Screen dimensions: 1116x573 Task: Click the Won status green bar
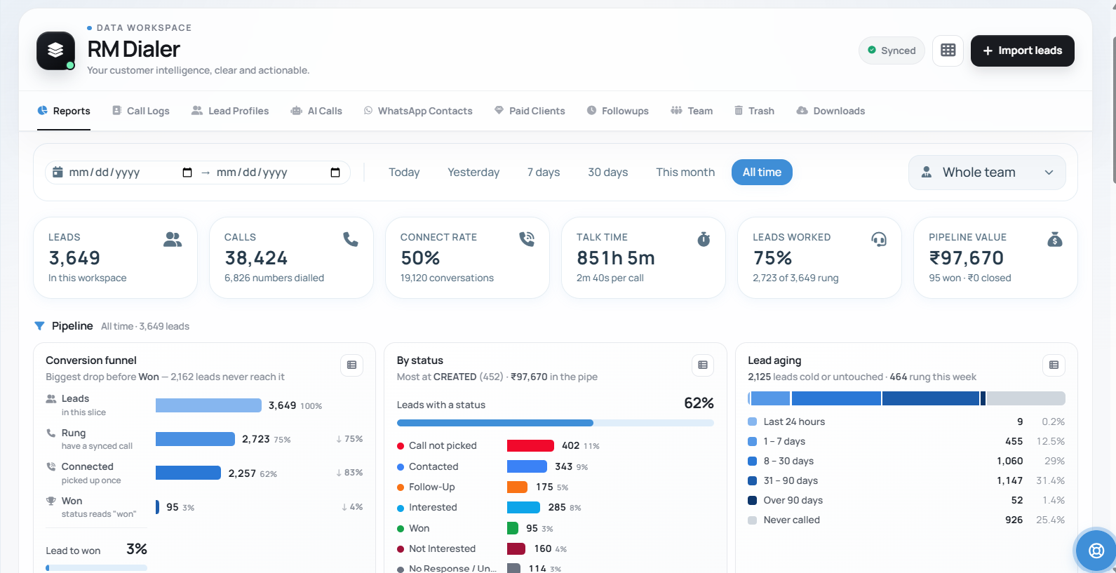pos(513,528)
